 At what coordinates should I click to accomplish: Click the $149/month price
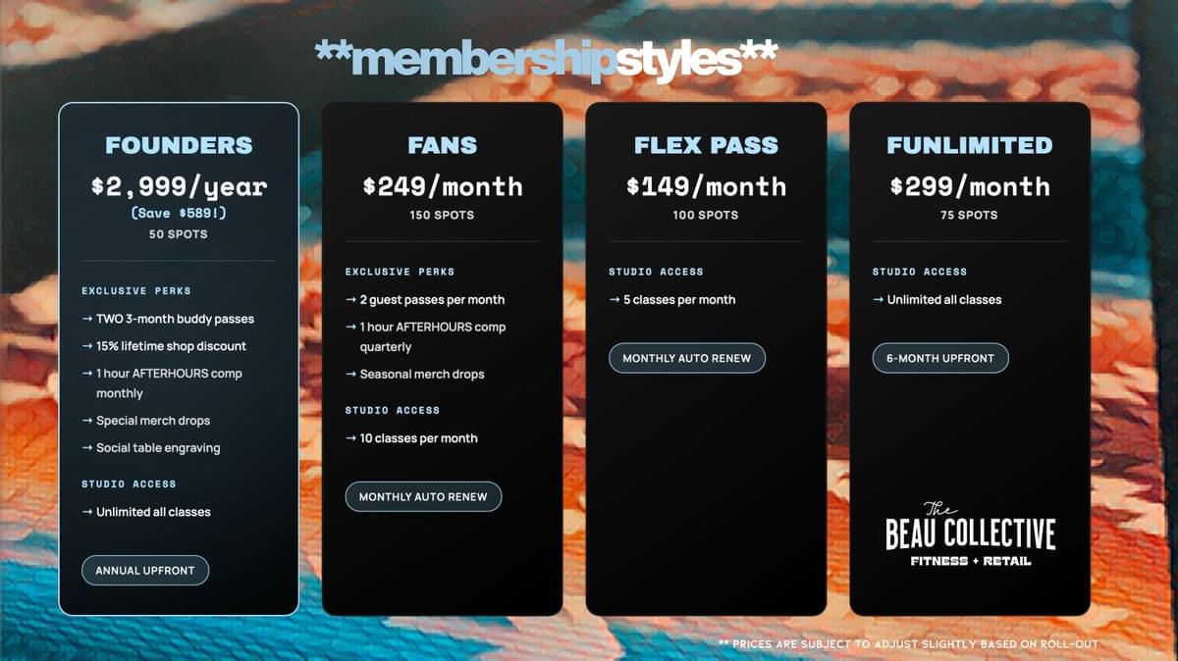(706, 186)
